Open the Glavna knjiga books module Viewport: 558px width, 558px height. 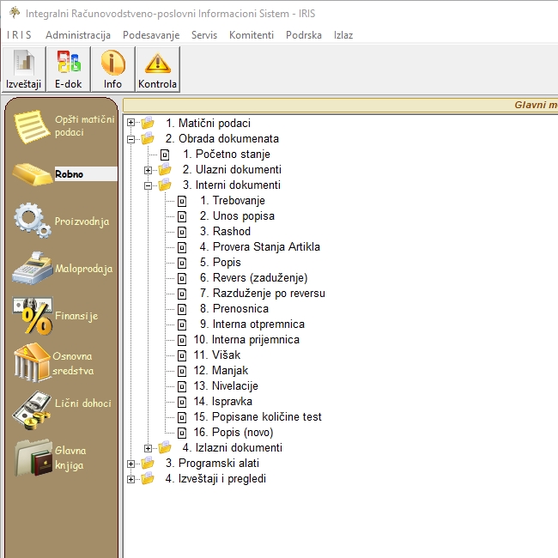click(50, 458)
